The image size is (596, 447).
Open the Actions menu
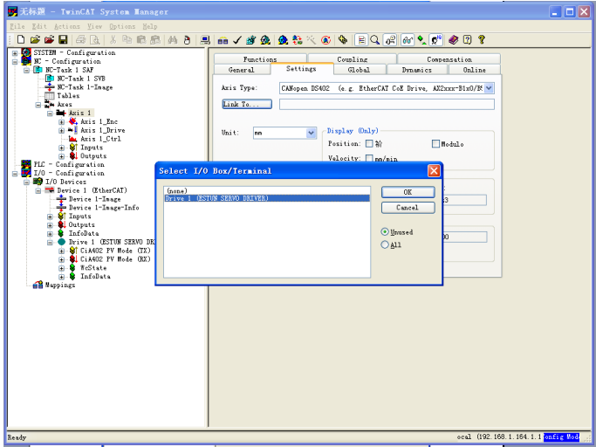[67, 26]
